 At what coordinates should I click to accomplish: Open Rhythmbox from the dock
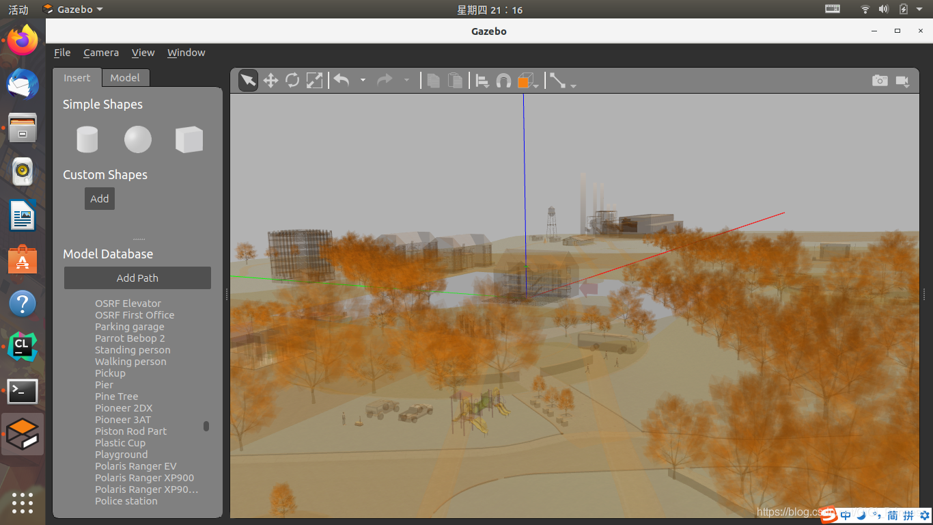click(x=23, y=172)
